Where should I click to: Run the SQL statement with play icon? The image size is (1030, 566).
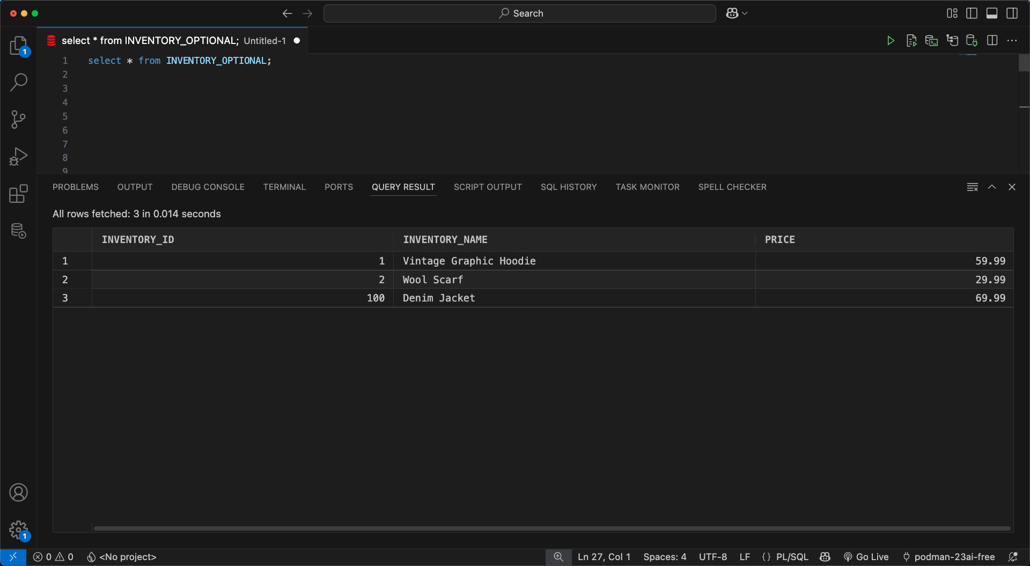tap(891, 41)
